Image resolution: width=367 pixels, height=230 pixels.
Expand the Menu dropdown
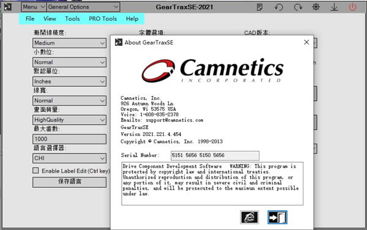(33, 7)
